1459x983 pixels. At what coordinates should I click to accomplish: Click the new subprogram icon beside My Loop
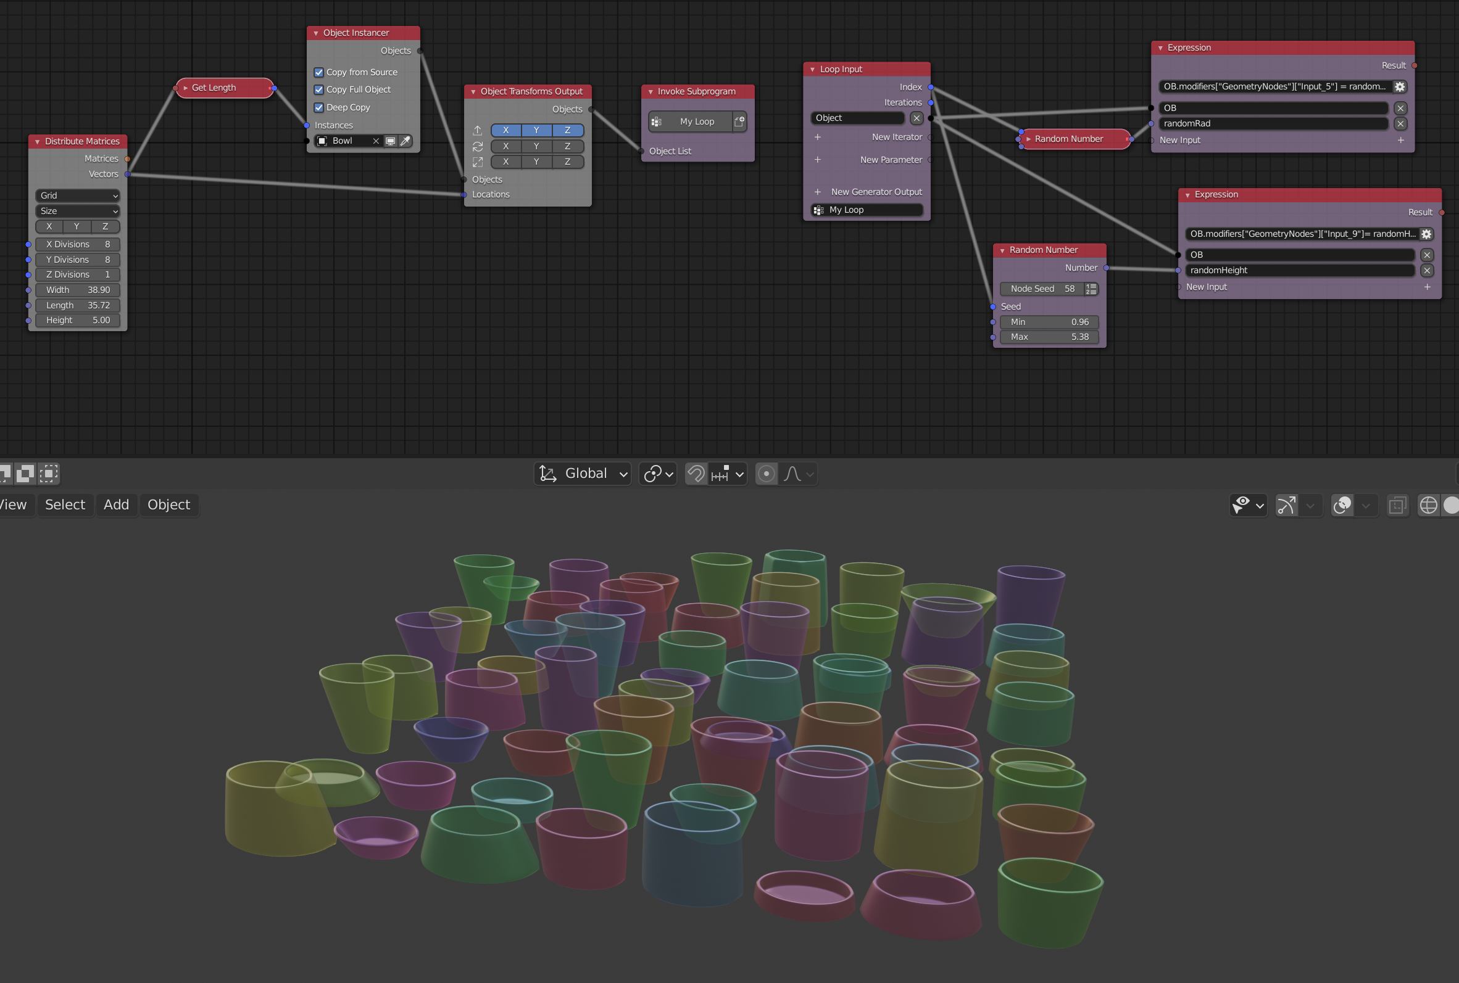pos(739,121)
